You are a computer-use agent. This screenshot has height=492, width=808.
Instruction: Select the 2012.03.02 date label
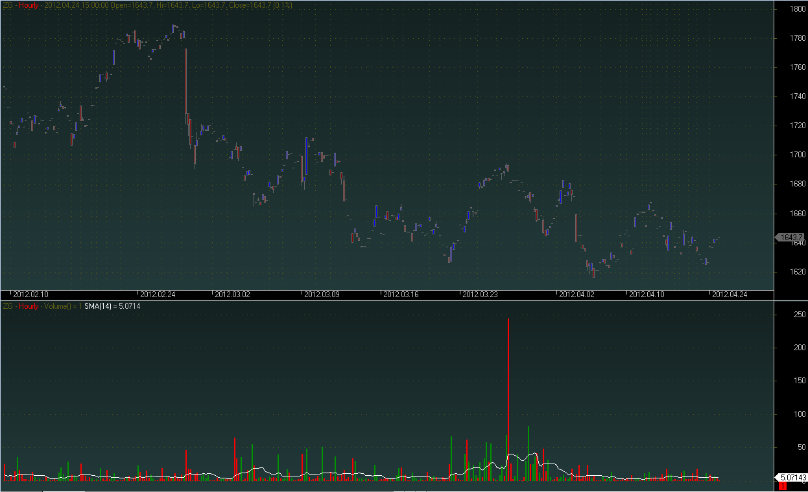[x=232, y=295]
